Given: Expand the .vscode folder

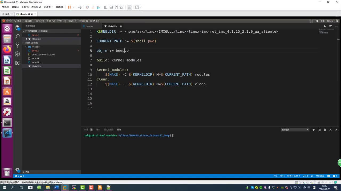Looking at the screenshot, I should point(35,47).
